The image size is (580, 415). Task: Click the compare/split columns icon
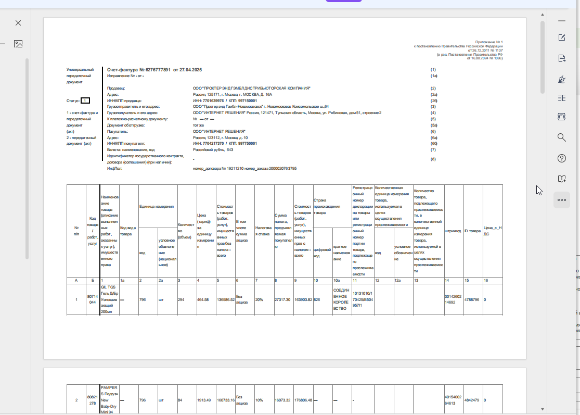pyautogui.click(x=561, y=98)
